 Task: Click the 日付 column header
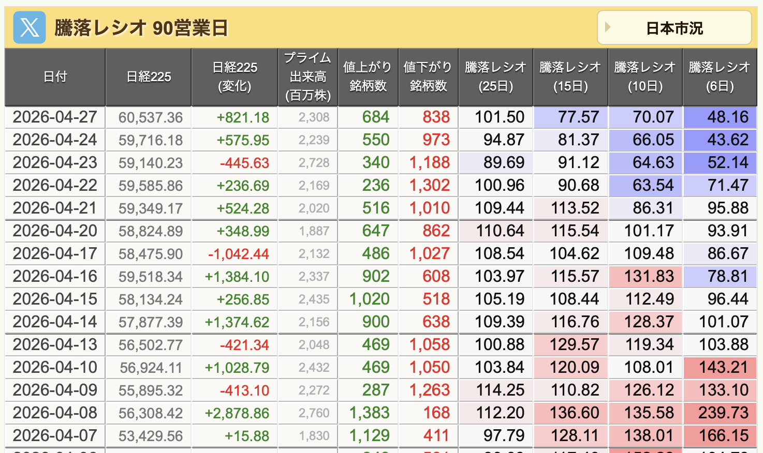[x=55, y=77]
